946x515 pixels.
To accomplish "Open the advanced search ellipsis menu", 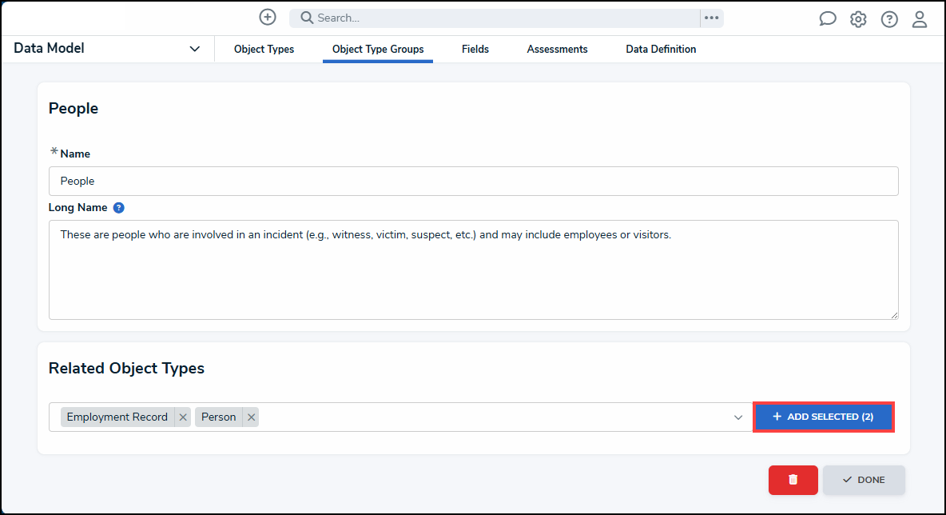I will [711, 18].
